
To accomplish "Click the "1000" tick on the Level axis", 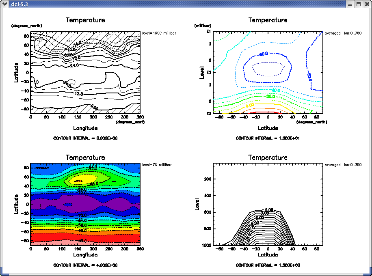I will tap(206, 245).
